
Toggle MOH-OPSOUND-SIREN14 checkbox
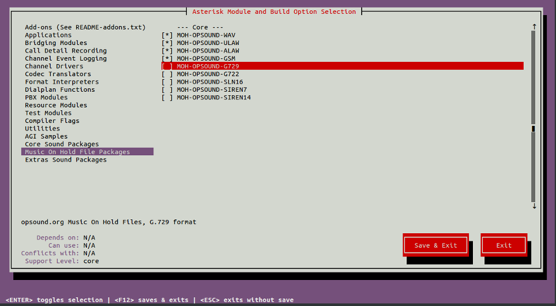[x=167, y=98]
